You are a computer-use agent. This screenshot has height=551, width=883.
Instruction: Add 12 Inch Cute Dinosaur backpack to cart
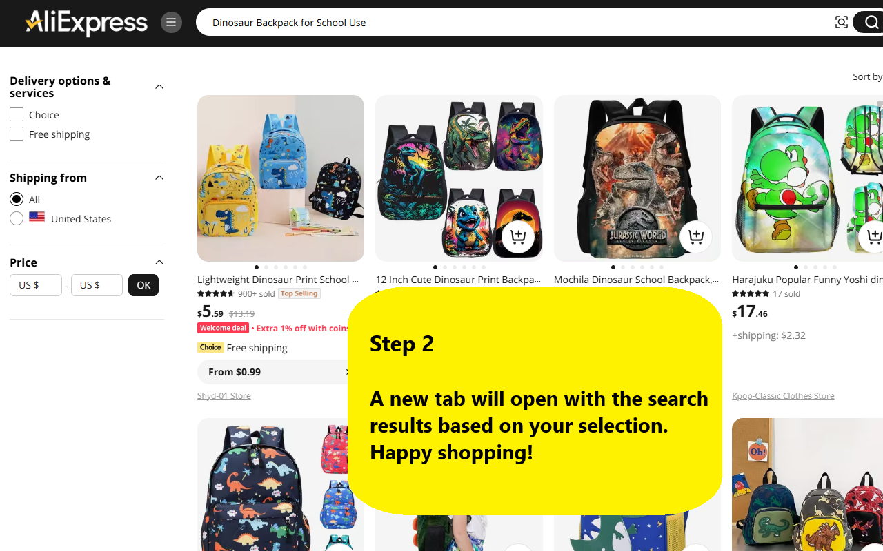click(x=518, y=237)
